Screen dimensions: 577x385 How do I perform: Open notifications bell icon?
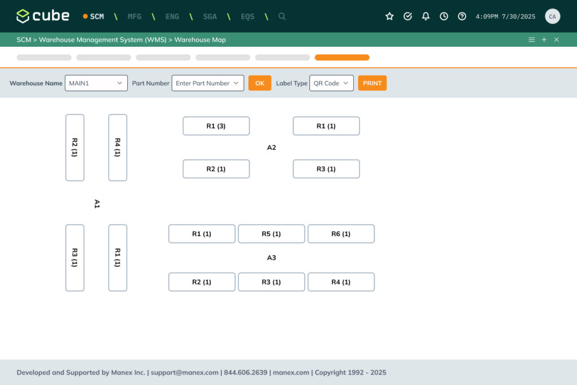click(x=426, y=16)
